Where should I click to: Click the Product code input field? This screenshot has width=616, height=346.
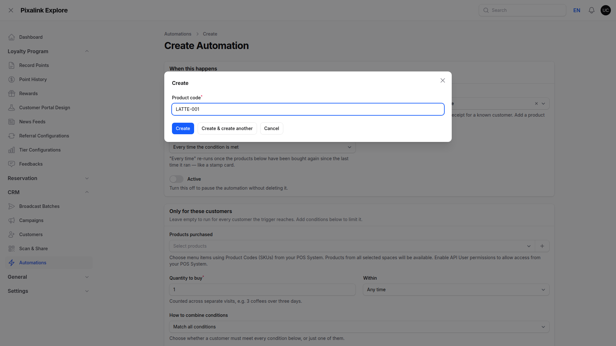pyautogui.click(x=308, y=109)
